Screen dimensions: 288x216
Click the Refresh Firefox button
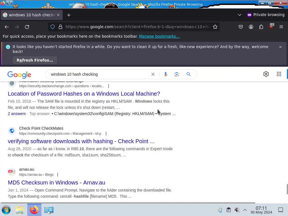click(x=35, y=60)
